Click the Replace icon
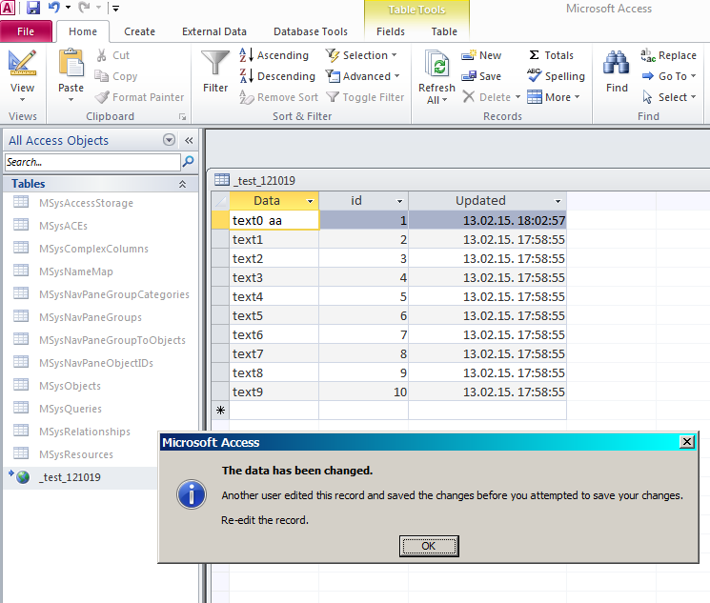The image size is (710, 603). [648, 55]
